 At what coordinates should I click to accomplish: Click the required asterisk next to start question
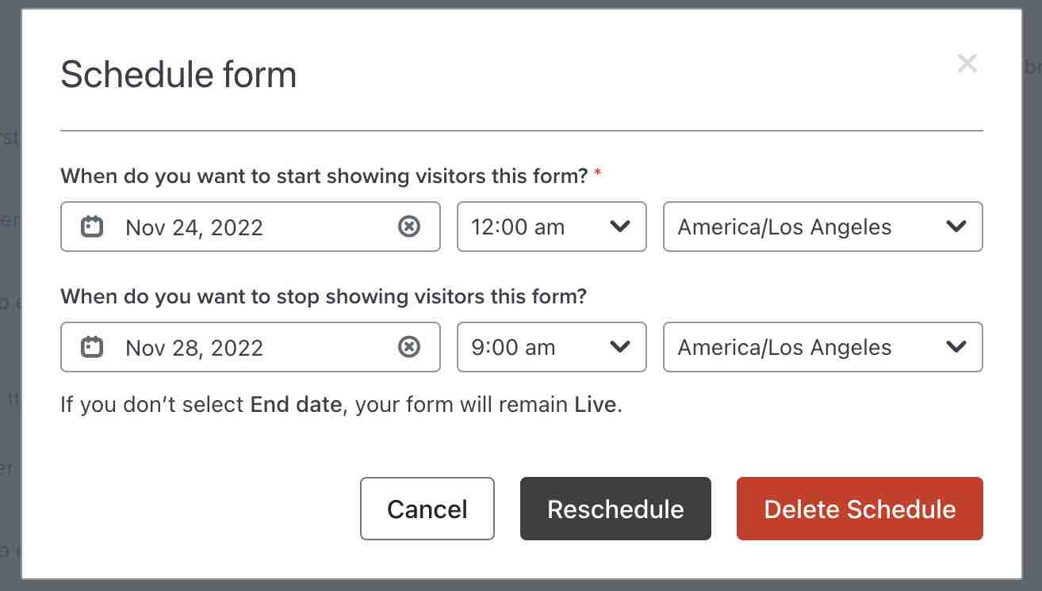click(x=598, y=174)
